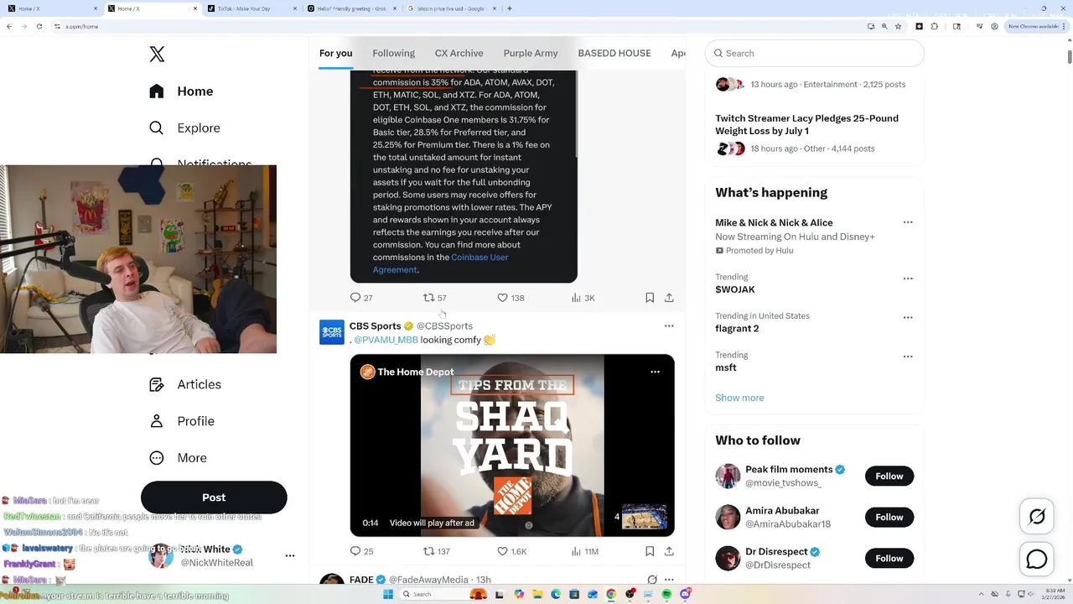Bookmark this page with the star icon
This screenshot has height=604, width=1073.
(898, 26)
